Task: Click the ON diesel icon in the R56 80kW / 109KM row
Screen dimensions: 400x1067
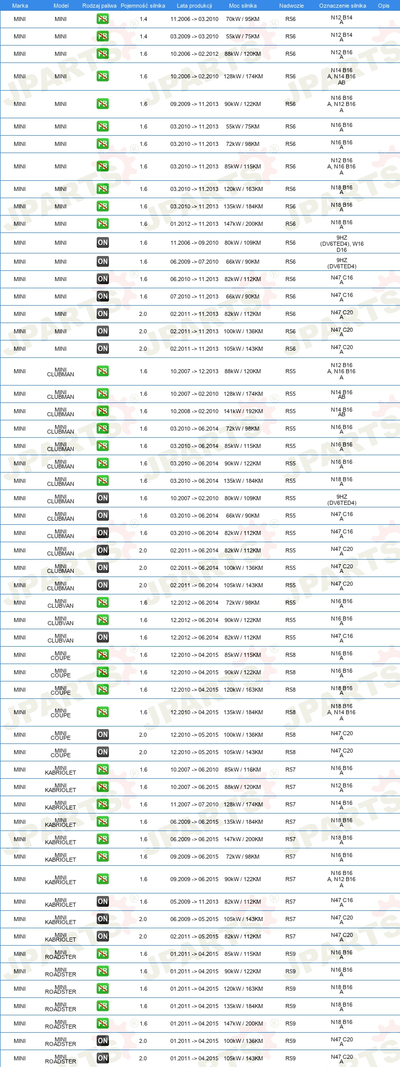Action: [103, 243]
